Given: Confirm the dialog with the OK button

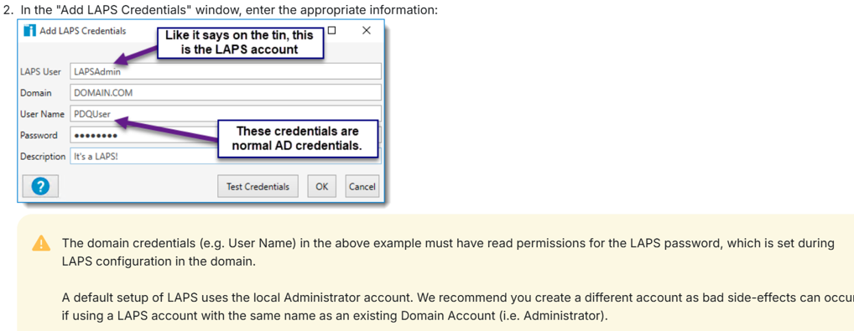Looking at the screenshot, I should pos(322,186).
